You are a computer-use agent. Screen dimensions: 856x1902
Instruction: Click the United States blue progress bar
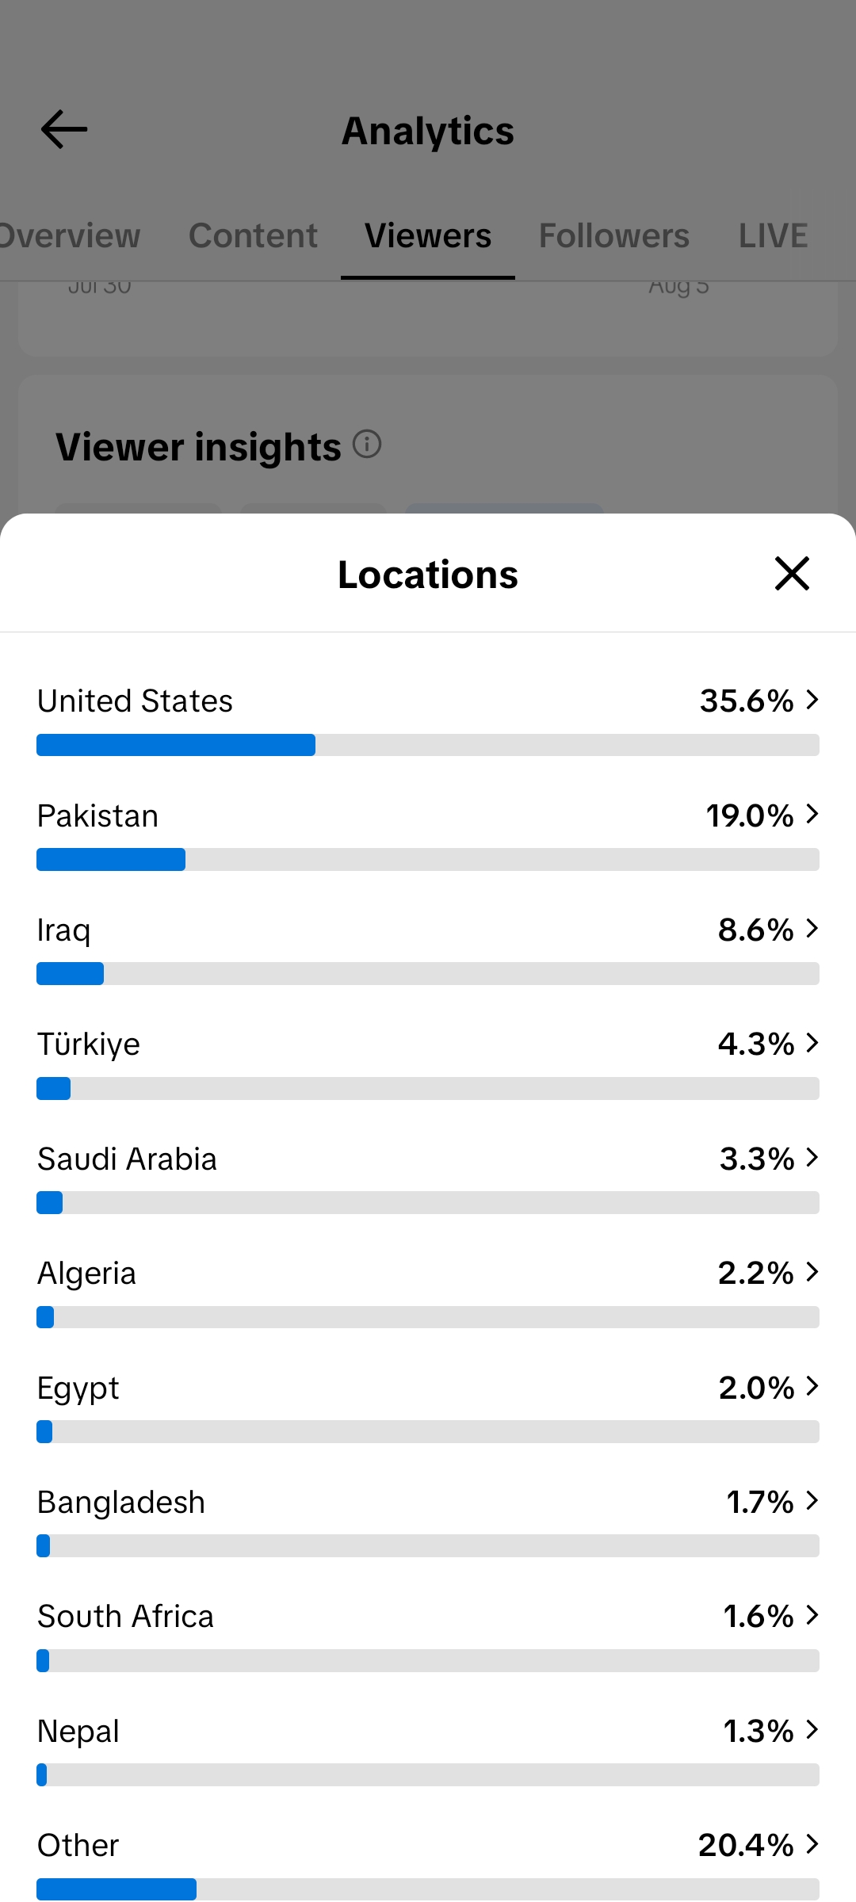tap(176, 745)
